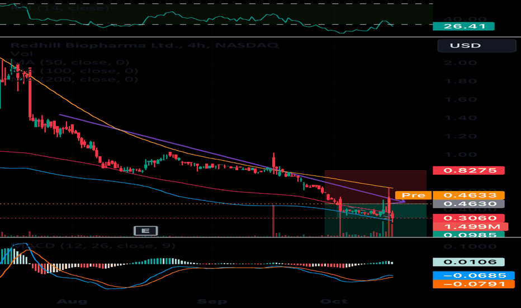Select the 0.4633 pre-market price label

468,195
